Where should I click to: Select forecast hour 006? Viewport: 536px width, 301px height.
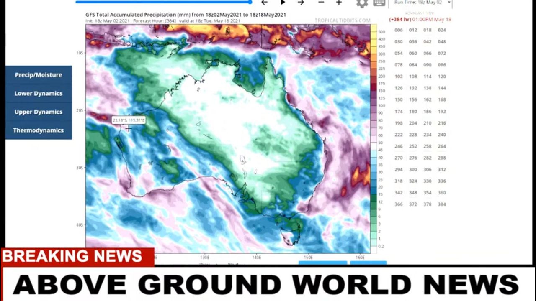coord(399,30)
